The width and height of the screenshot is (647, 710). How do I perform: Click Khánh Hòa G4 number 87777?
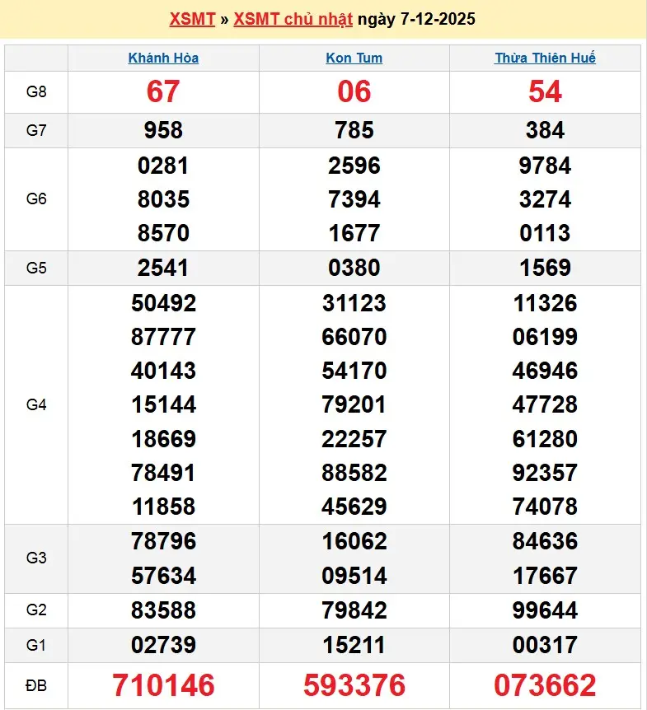pyautogui.click(x=163, y=337)
